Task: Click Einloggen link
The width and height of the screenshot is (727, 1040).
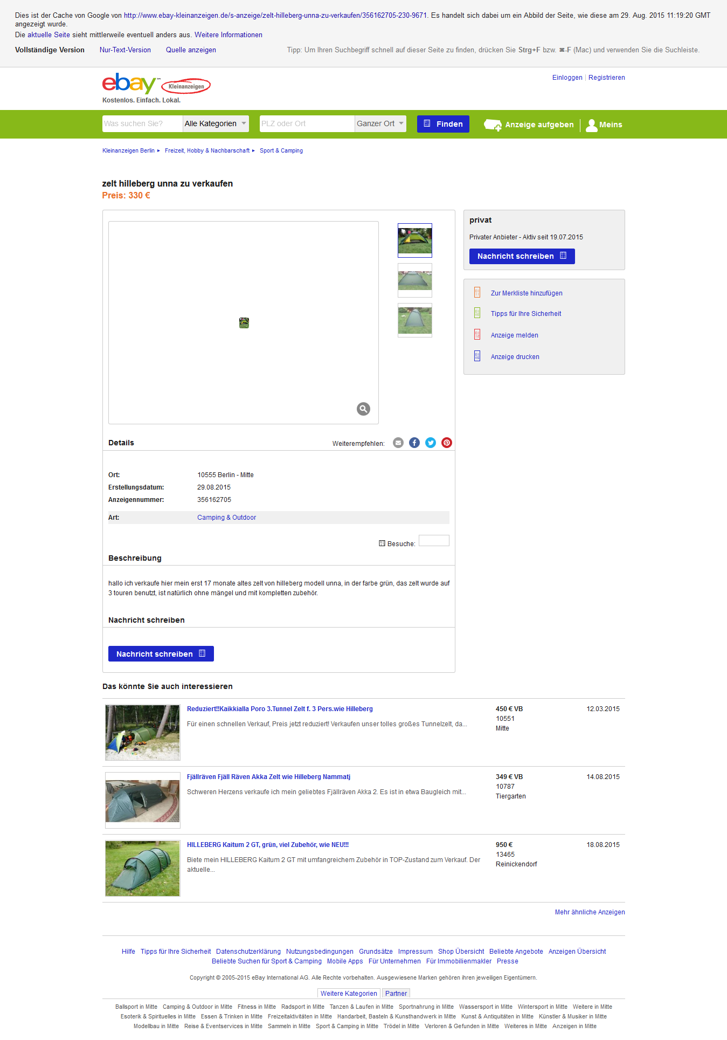Action: point(567,78)
